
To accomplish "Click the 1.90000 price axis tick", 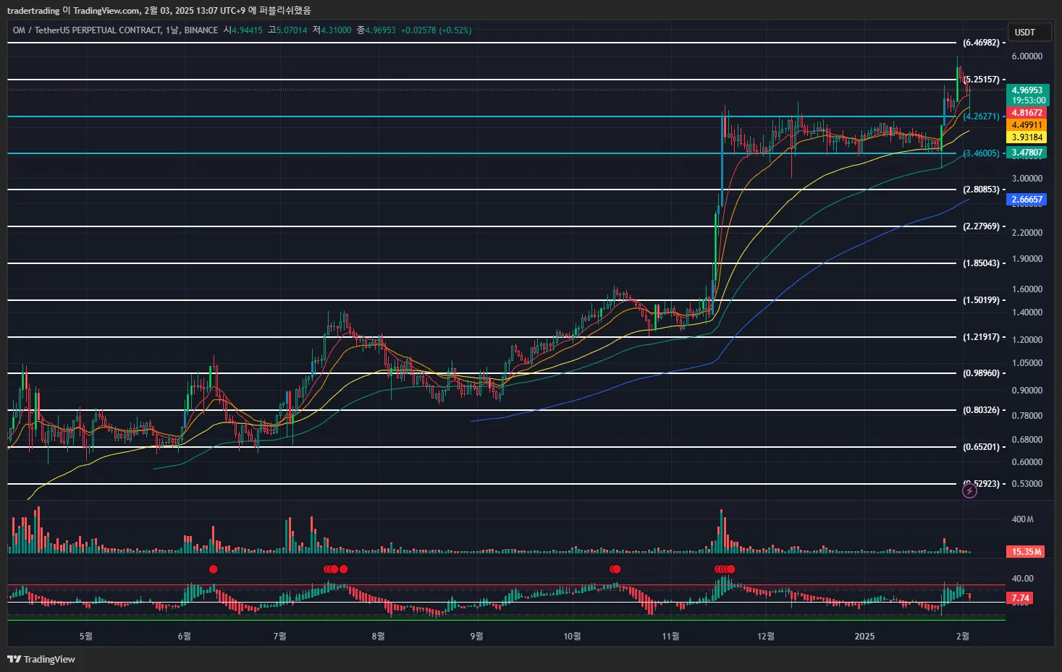I will click(x=1027, y=259).
